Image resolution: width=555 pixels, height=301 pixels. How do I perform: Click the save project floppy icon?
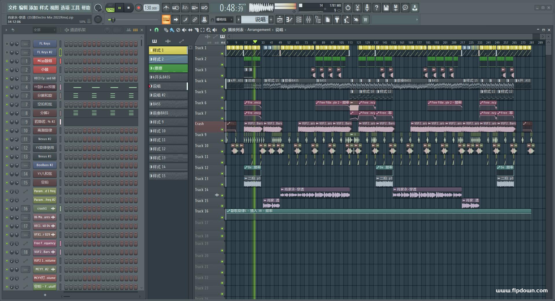pyautogui.click(x=386, y=8)
